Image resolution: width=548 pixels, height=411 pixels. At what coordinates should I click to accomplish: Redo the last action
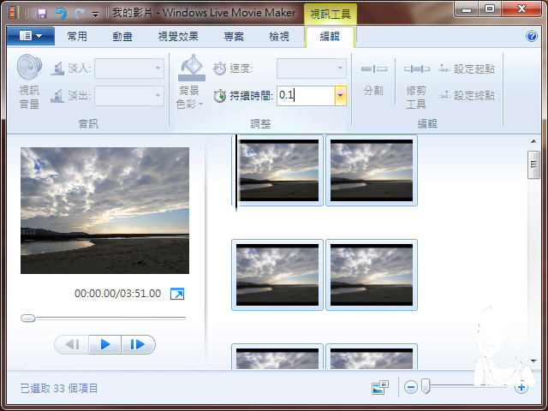pos(79,14)
